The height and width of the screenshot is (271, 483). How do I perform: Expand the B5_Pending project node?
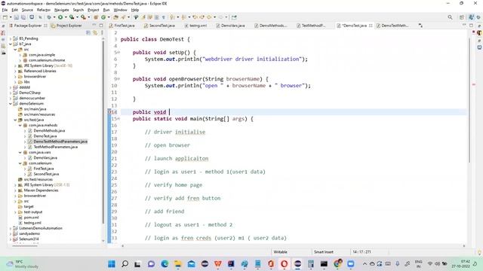pos(11,38)
